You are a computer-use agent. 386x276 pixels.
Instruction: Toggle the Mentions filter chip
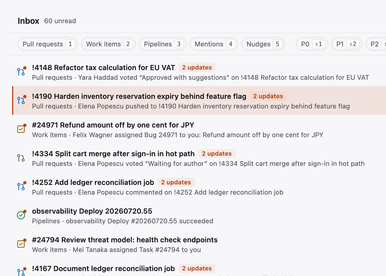coord(214,44)
